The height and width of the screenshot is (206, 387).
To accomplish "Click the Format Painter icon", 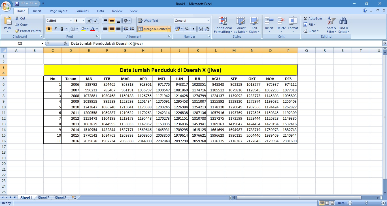I will tap(17, 31).
